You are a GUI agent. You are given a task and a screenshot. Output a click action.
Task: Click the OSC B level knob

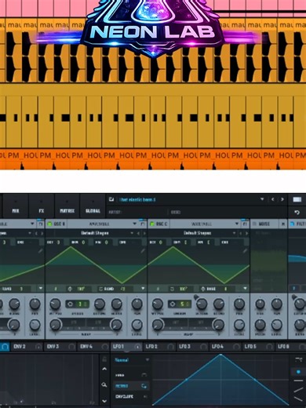[137, 325]
